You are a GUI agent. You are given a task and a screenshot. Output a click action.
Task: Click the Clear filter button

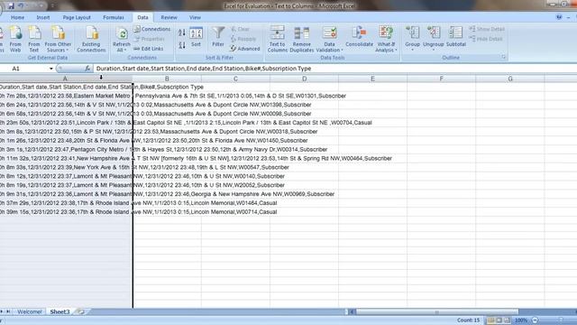coord(241,29)
